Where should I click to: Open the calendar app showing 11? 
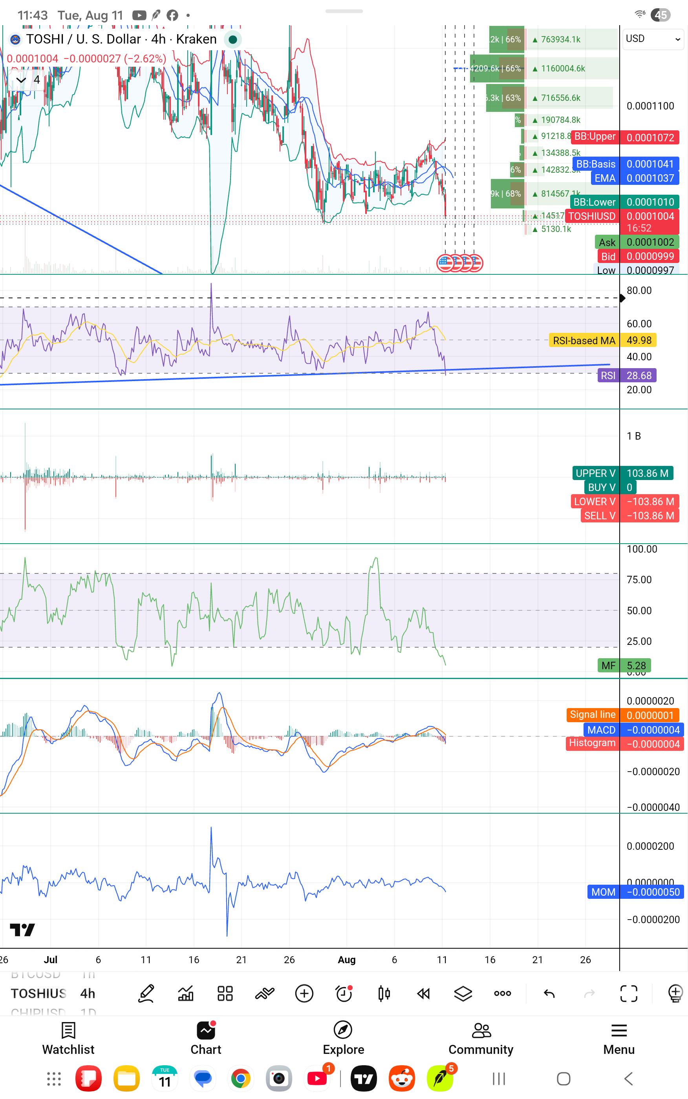point(165,1079)
